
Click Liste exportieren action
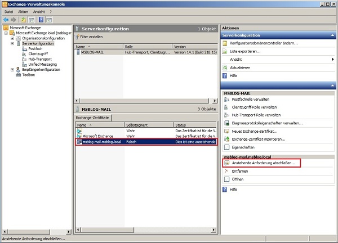coord(245,51)
